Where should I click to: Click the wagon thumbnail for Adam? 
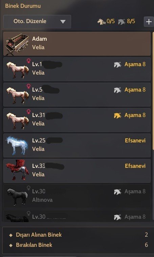(16, 44)
